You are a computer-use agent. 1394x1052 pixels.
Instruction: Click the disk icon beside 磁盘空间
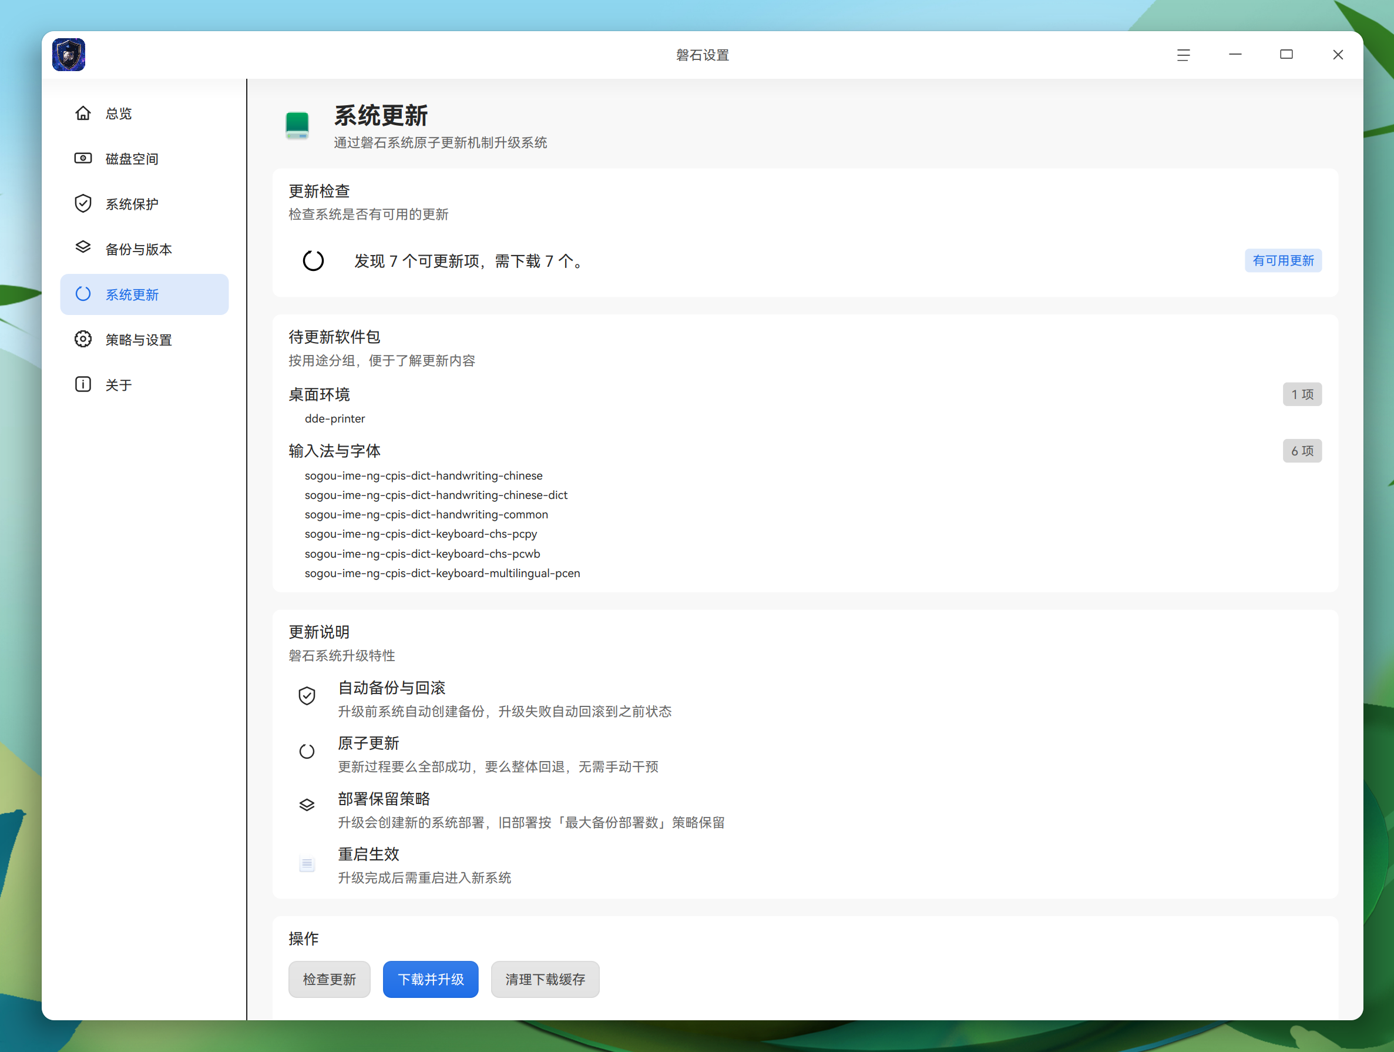[83, 158]
